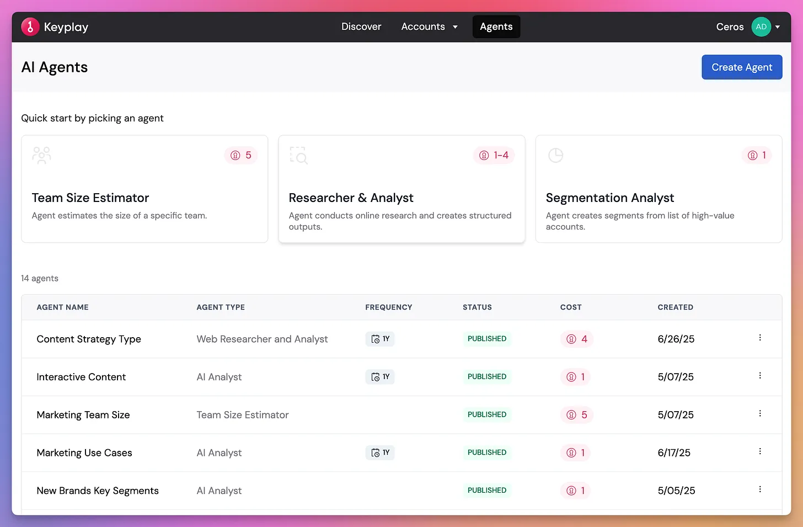Viewport: 803px width, 527px height.
Task: Open the three-dot menu for New Brands Key Segments
Action: [759, 489]
